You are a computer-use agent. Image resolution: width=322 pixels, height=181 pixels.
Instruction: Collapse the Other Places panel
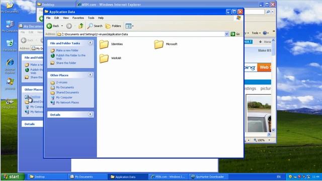[90, 75]
